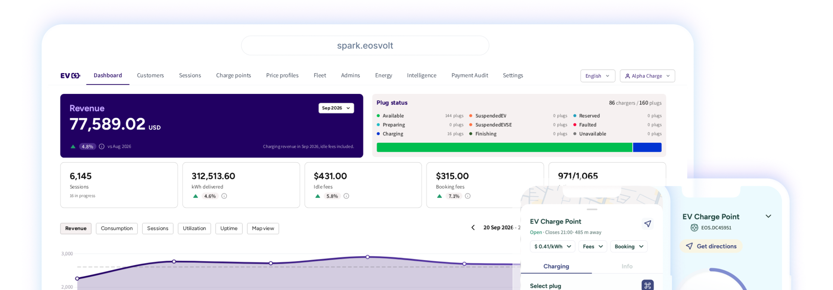Open the Intelligence tab
Viewport: 833px width, 290px height.
tap(422, 75)
